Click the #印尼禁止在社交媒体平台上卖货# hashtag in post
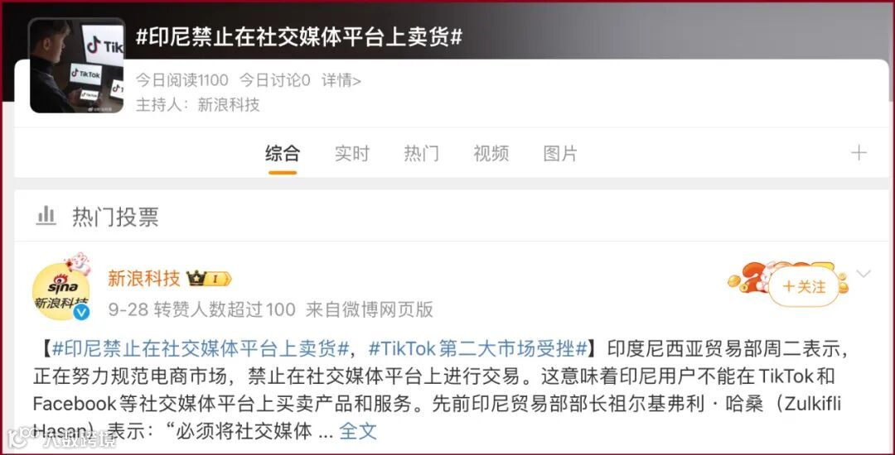Image resolution: width=895 pixels, height=455 pixels. (x=201, y=348)
